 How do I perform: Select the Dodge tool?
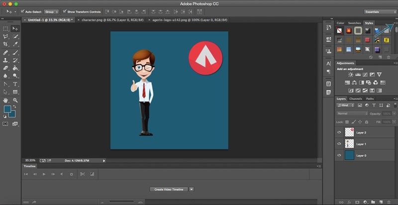click(x=15, y=76)
